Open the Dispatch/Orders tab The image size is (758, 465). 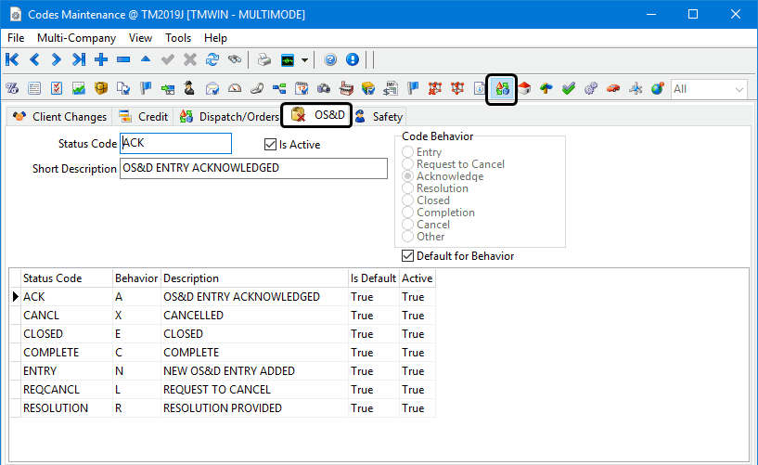(x=228, y=117)
